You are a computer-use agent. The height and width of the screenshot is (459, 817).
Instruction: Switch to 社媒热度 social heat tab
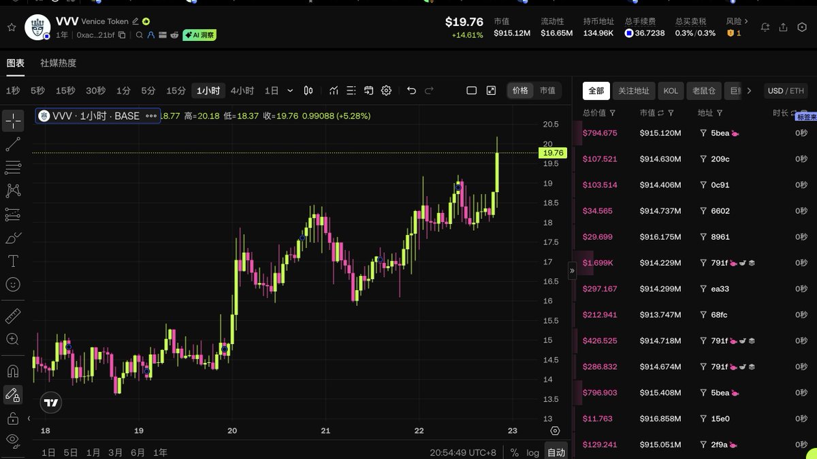(x=59, y=63)
